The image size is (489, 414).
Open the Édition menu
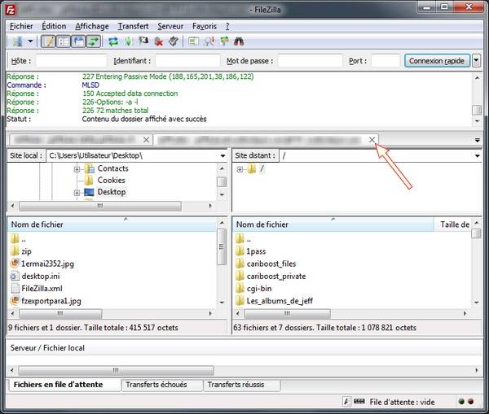(54, 26)
